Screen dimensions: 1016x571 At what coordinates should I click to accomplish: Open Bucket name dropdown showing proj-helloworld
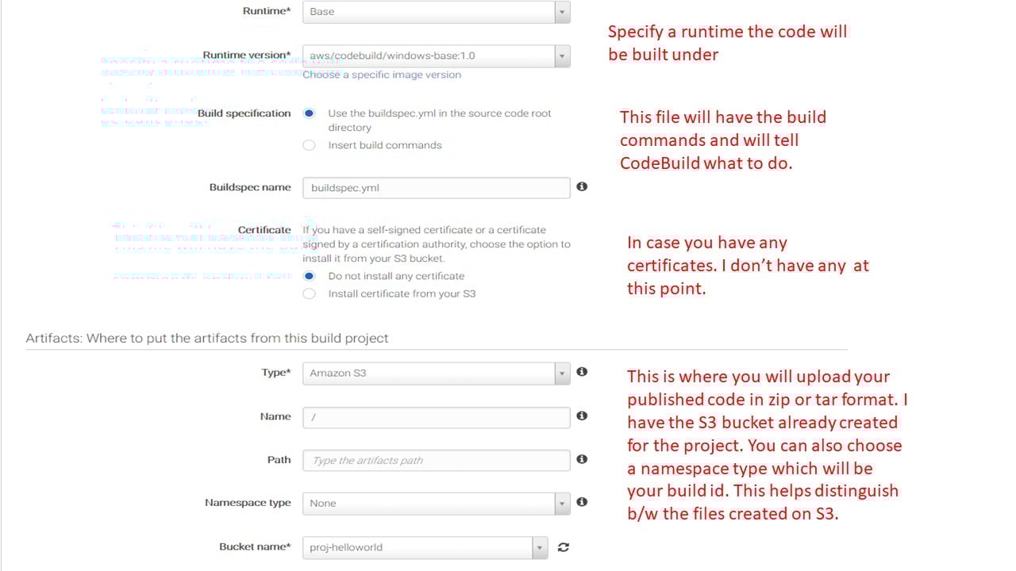click(x=425, y=547)
